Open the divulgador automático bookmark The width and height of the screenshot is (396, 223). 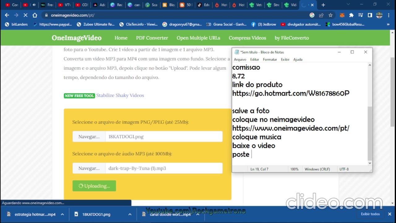coord(301,24)
